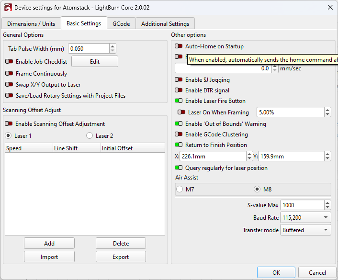Switch to the GCode tab
The image size is (338, 280).
coord(121,23)
